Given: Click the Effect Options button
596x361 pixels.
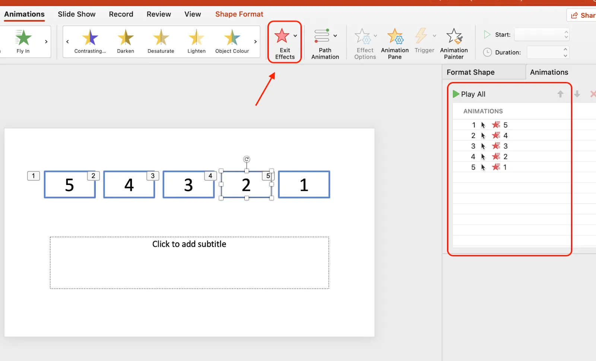Looking at the screenshot, I should pos(365,44).
